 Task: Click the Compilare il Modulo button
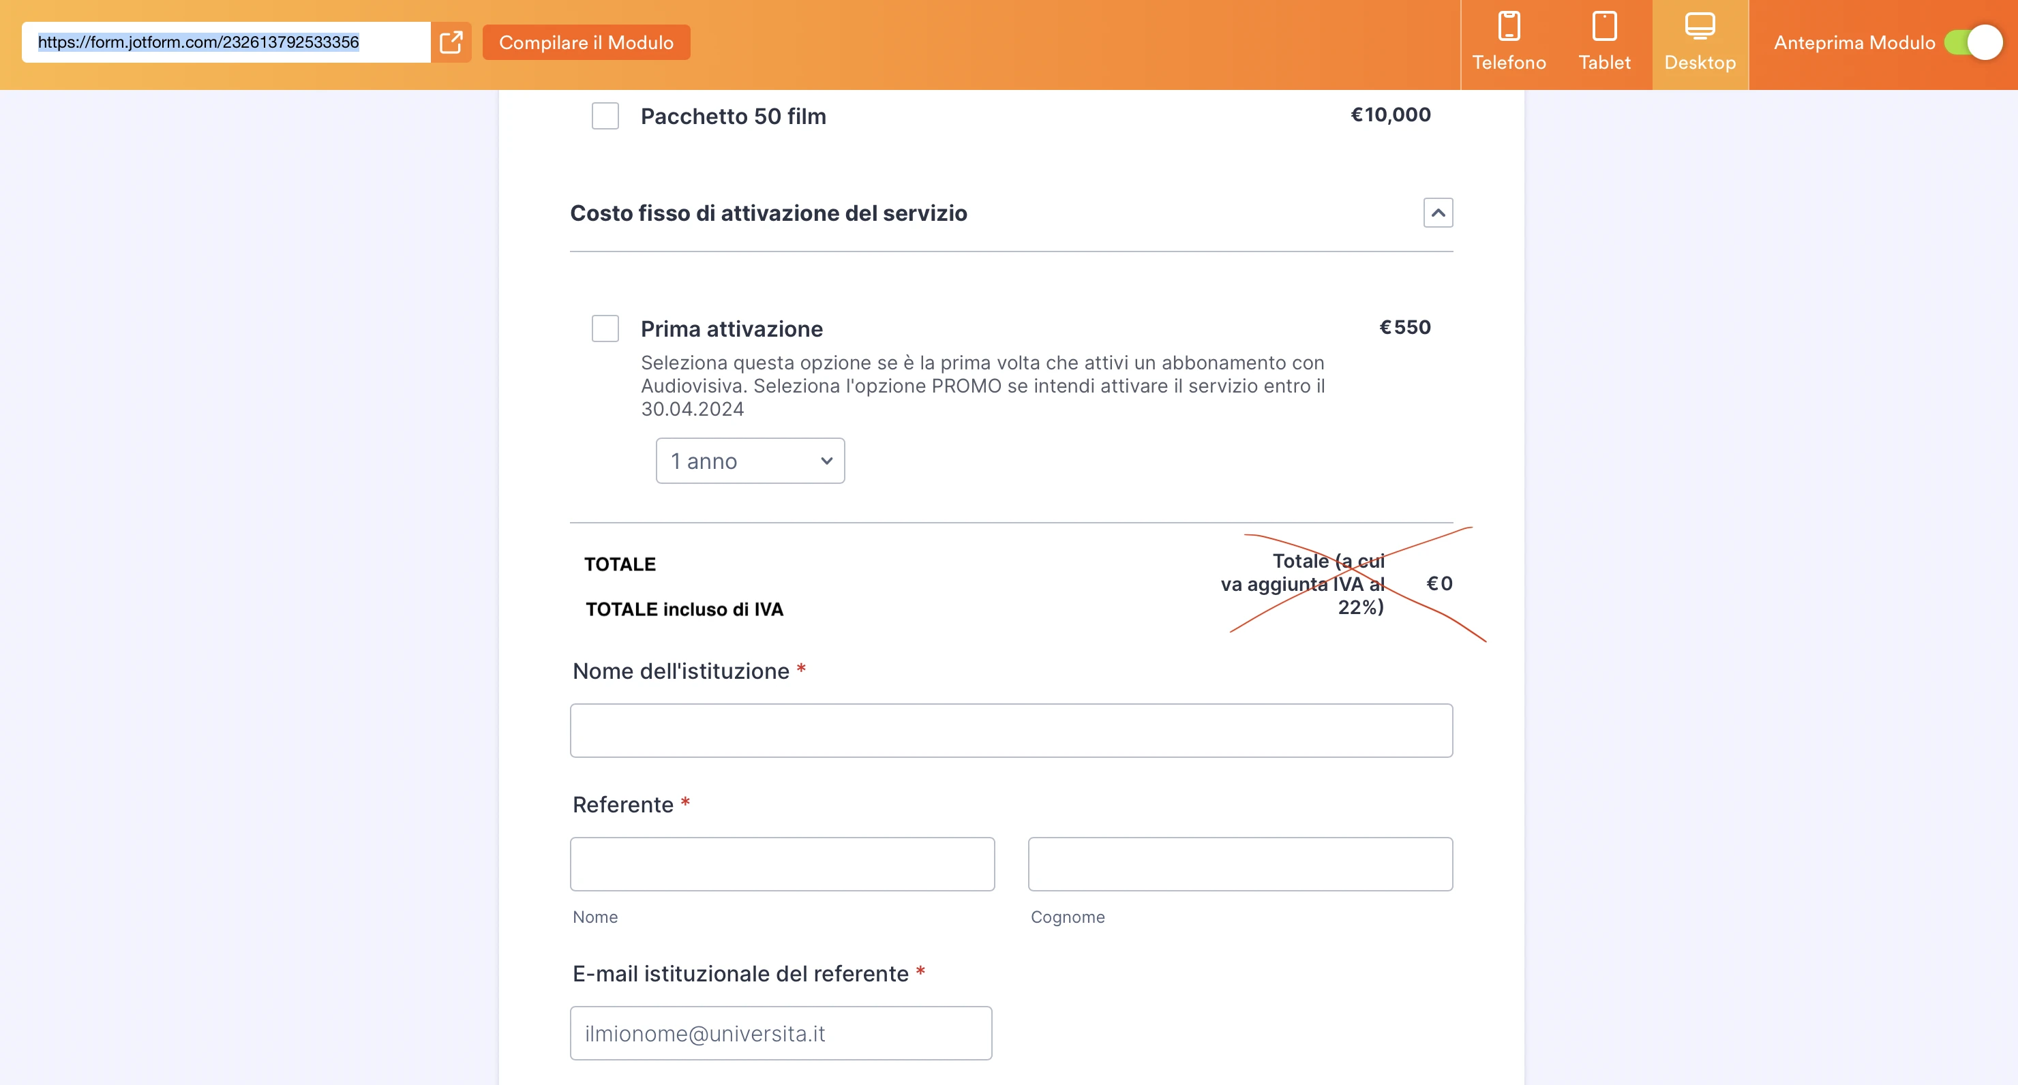[586, 42]
